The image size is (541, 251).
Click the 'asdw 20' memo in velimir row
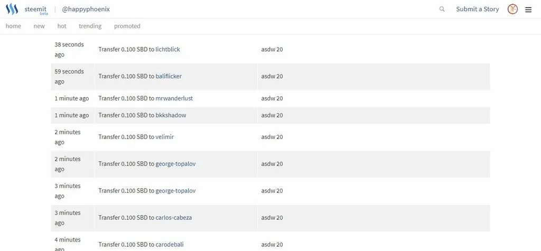click(x=272, y=137)
